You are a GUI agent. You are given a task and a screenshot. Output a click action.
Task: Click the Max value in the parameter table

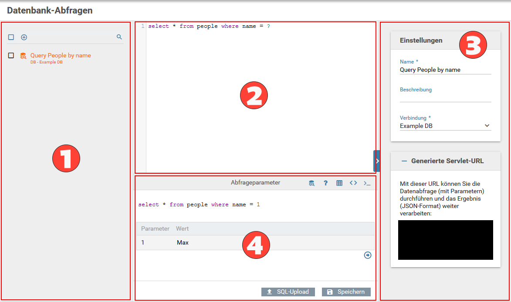pyautogui.click(x=183, y=242)
